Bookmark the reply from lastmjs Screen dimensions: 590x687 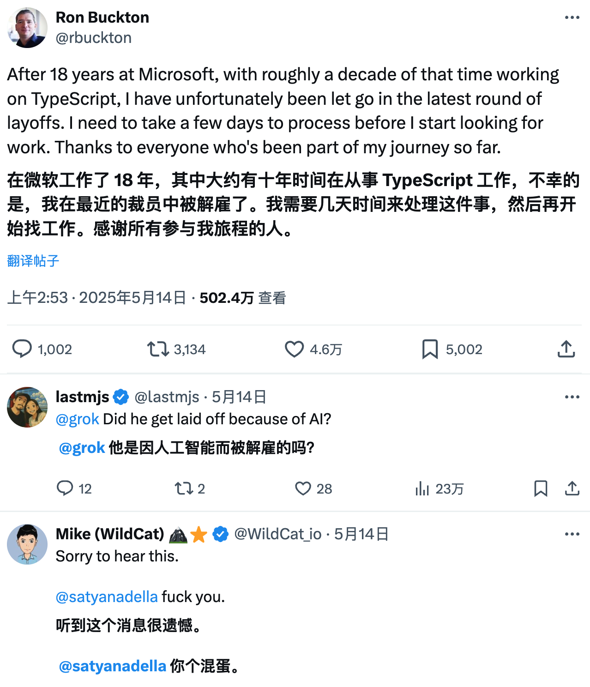(x=541, y=489)
